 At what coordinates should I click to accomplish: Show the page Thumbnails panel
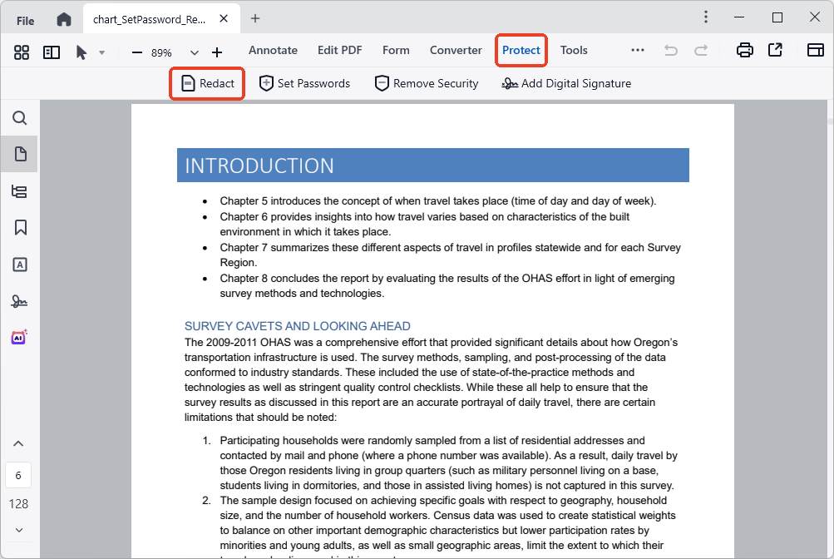[19, 154]
